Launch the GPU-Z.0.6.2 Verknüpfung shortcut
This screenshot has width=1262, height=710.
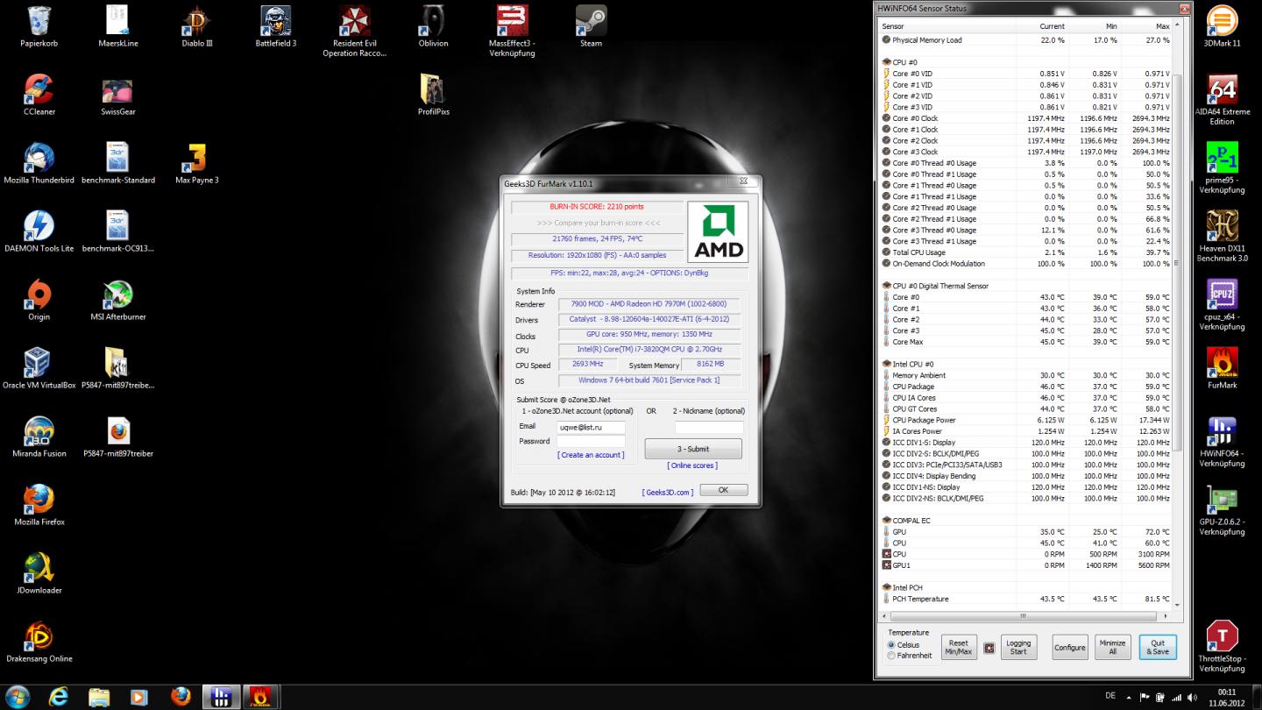click(1222, 510)
